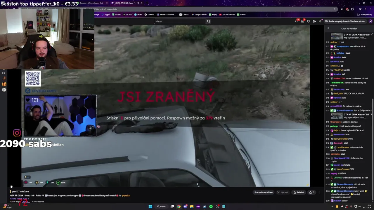The width and height of the screenshot is (374, 210).
Task: Open the ZLATAN PRIBEH bookmark
Action: click(227, 15)
